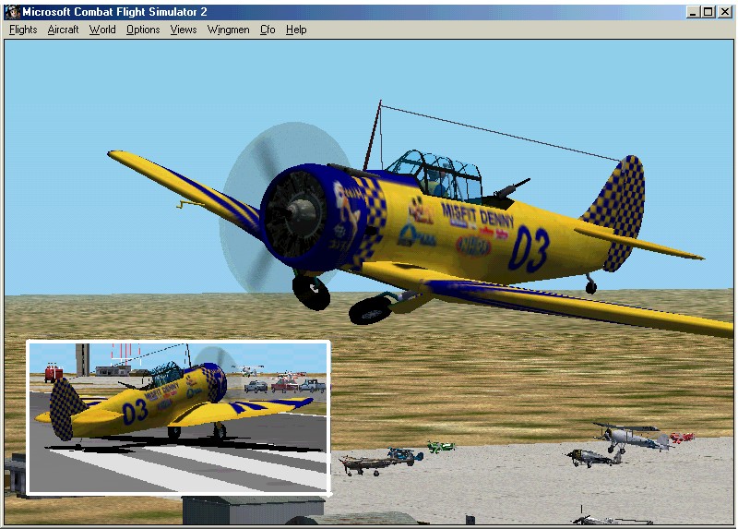Minimize the Combat Flight Simulator window
The height and width of the screenshot is (529, 738).
click(694, 12)
